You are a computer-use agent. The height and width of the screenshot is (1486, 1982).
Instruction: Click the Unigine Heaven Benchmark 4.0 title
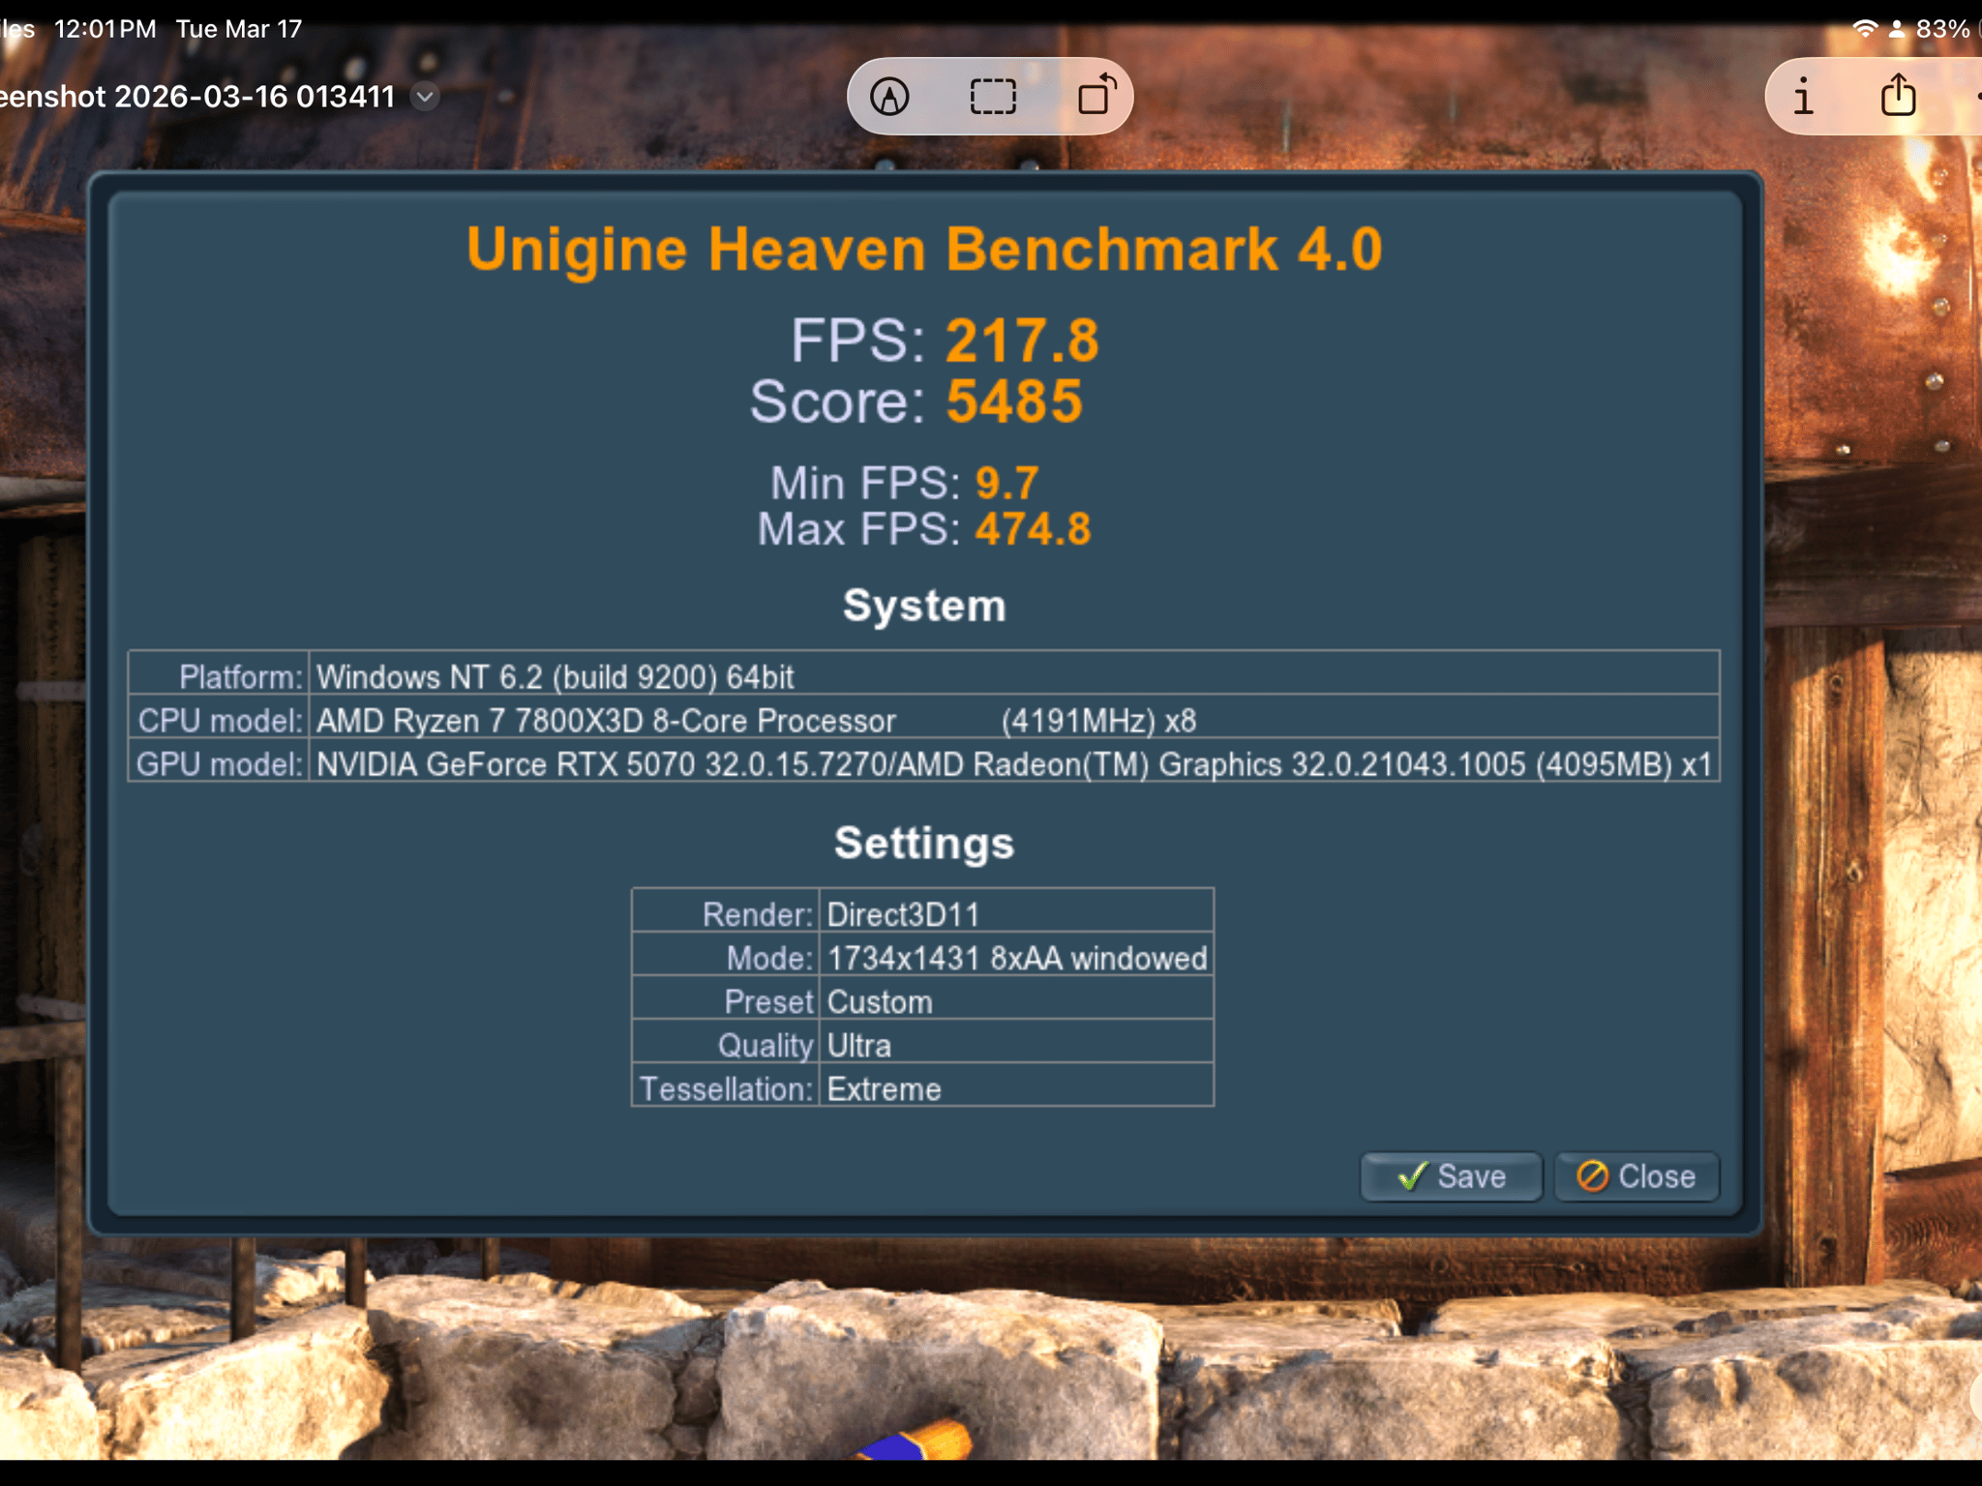(924, 249)
